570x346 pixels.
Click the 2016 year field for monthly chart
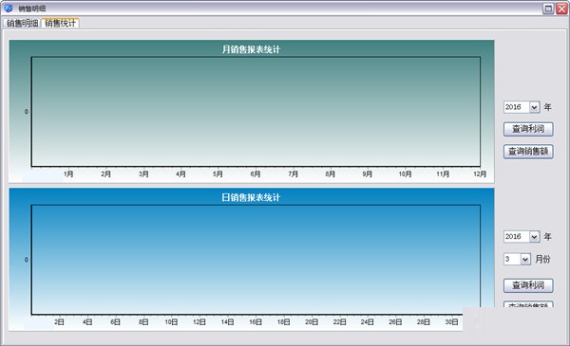pyautogui.click(x=516, y=107)
